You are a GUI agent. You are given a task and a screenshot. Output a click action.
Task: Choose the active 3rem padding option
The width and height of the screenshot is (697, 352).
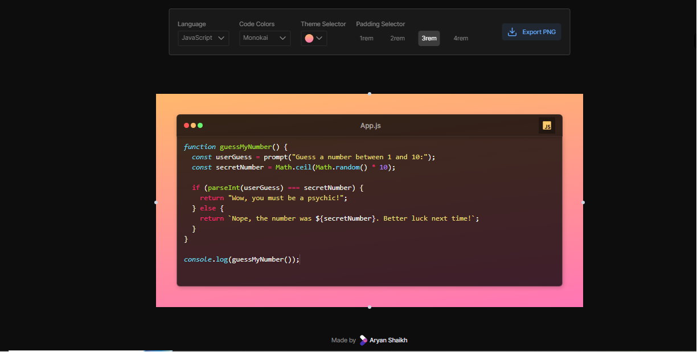pos(429,38)
